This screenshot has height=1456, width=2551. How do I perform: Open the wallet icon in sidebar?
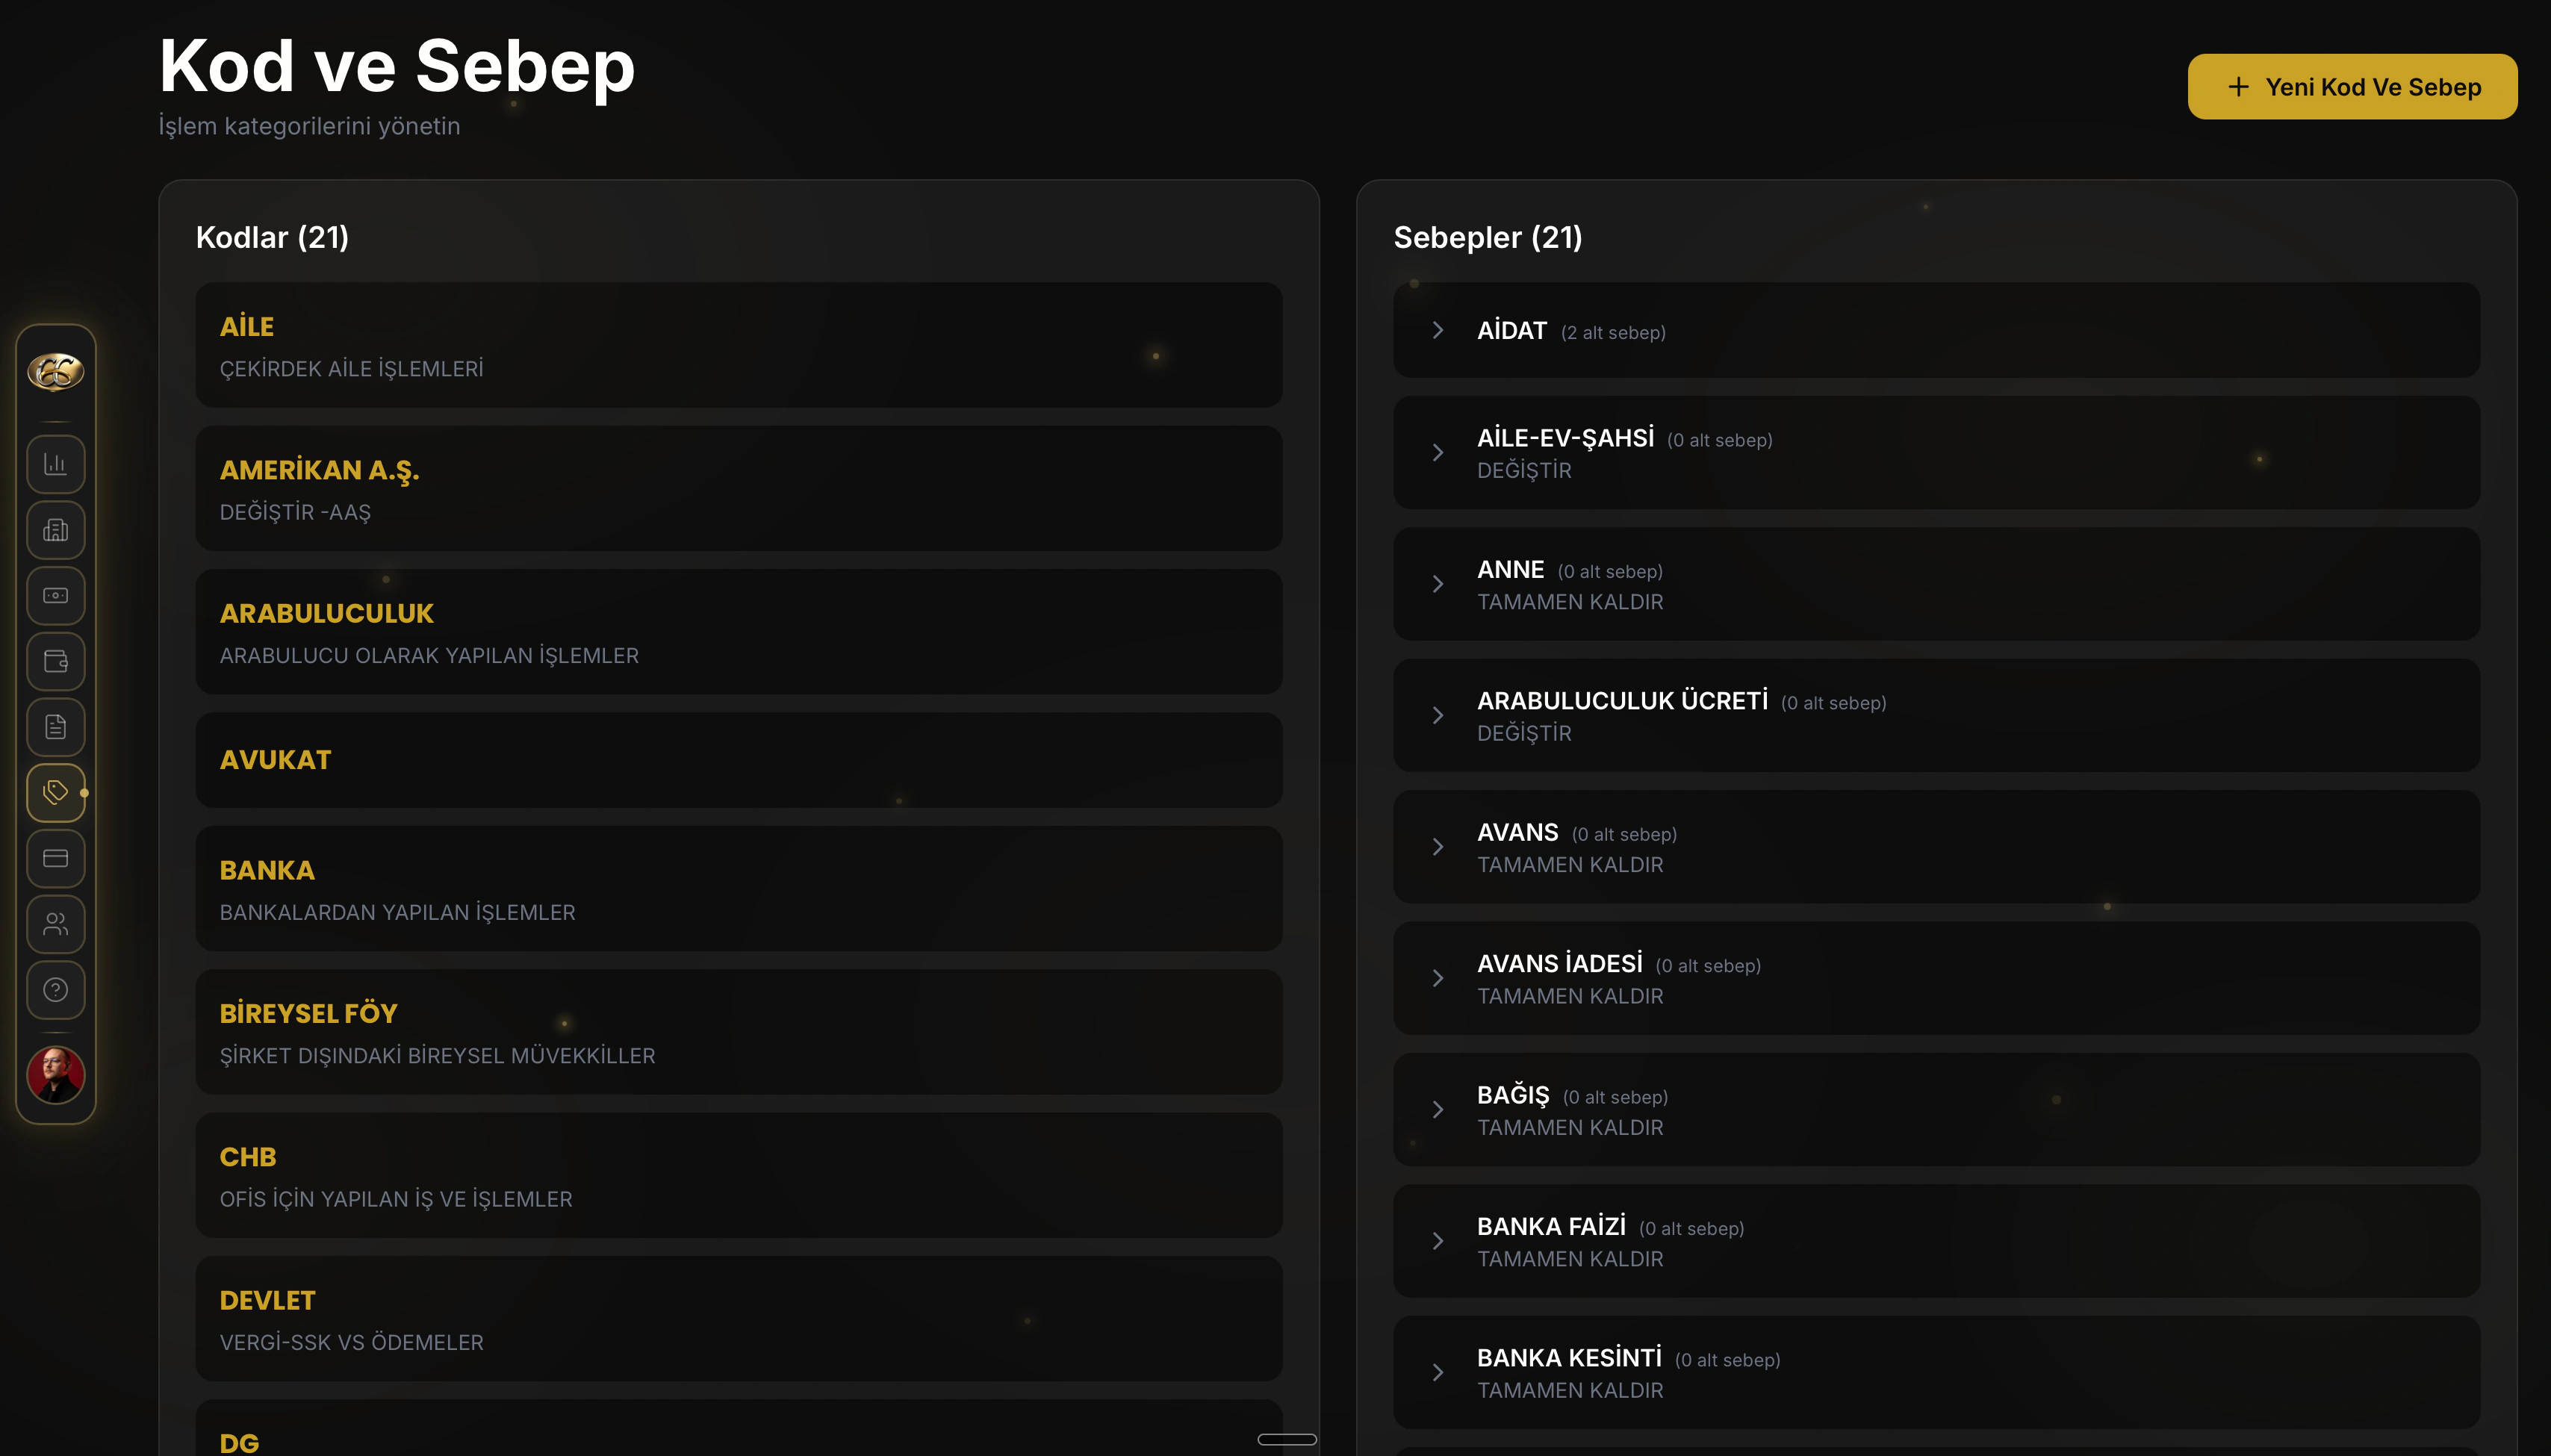[x=56, y=661]
